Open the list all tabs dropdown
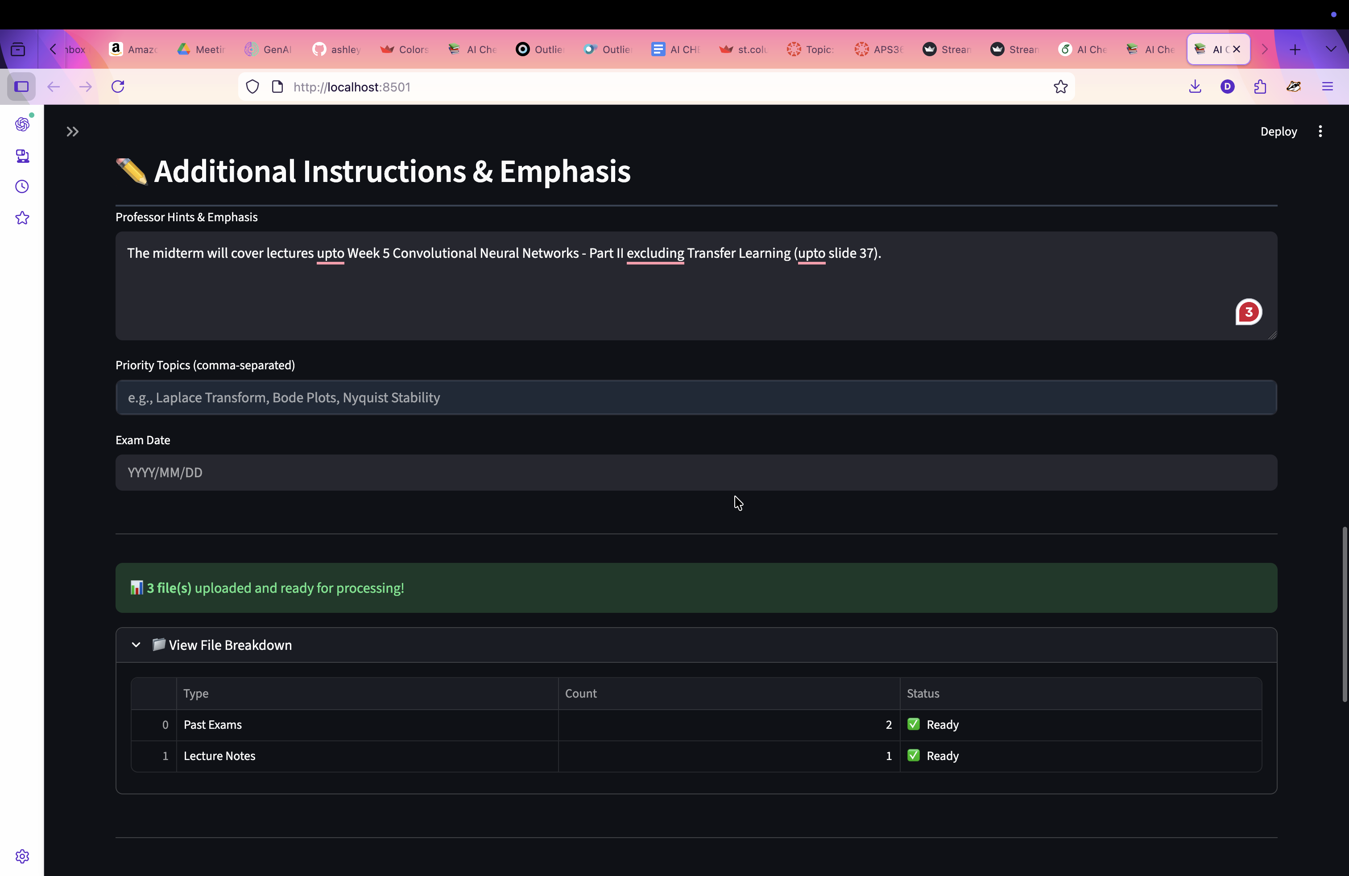This screenshot has height=876, width=1349. click(1330, 50)
